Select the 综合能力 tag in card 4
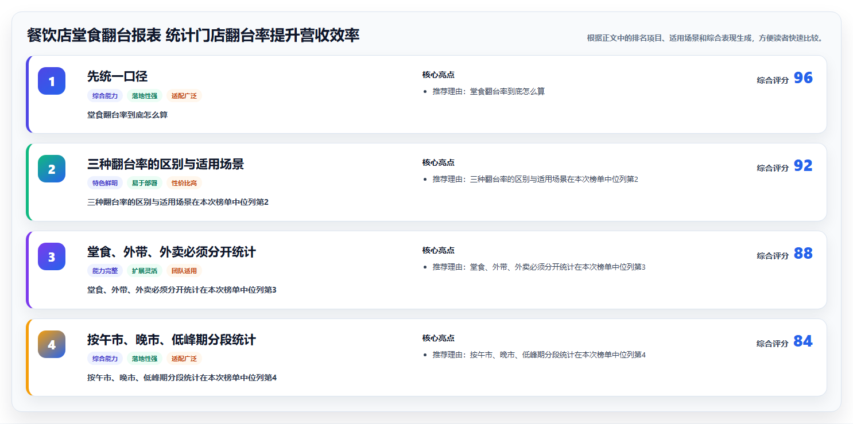 coord(105,359)
